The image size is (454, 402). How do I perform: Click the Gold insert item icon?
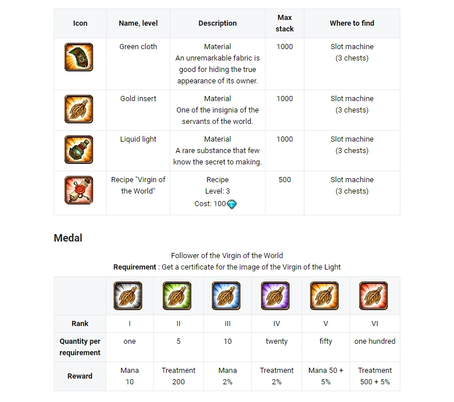pyautogui.click(x=79, y=110)
